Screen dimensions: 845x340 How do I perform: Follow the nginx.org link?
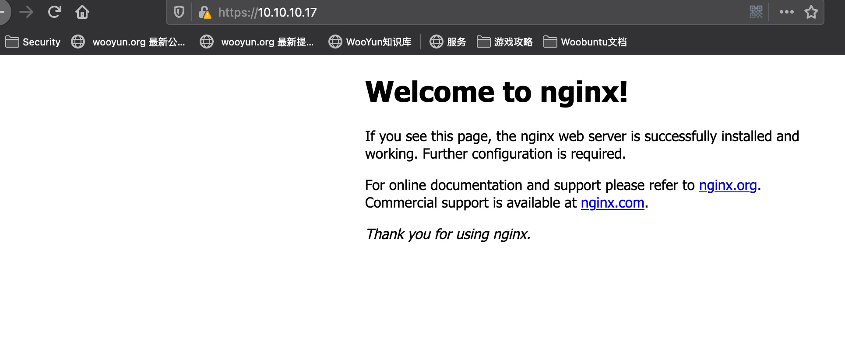(728, 185)
